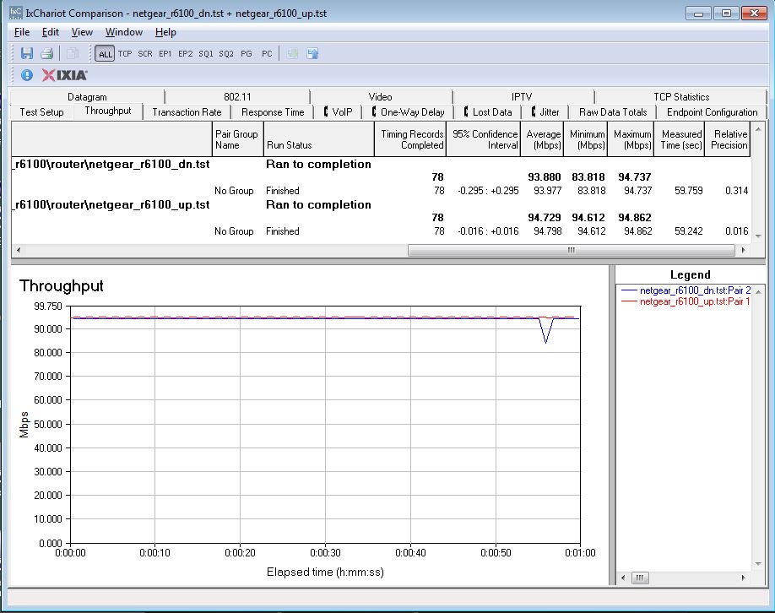Click the legend horizontal scrollbar thumb
The image size is (775, 613).
tap(640, 578)
